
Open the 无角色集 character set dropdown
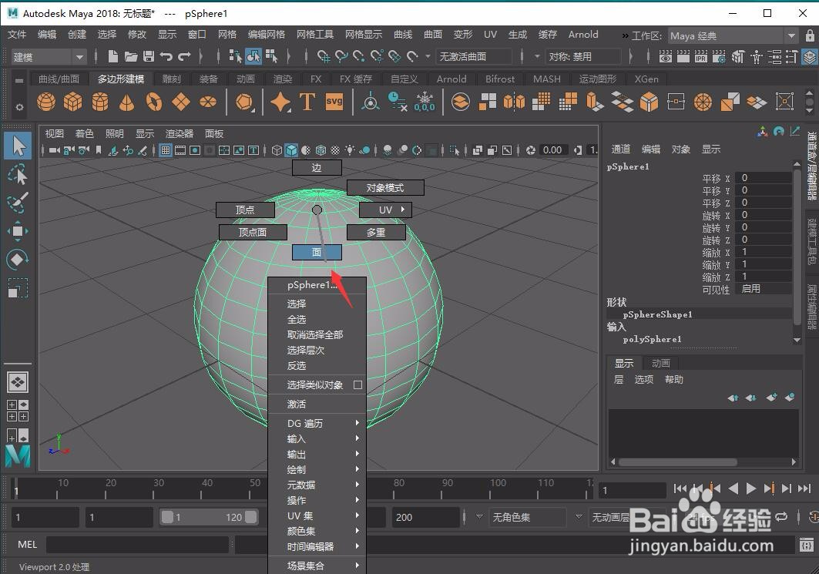point(528,517)
